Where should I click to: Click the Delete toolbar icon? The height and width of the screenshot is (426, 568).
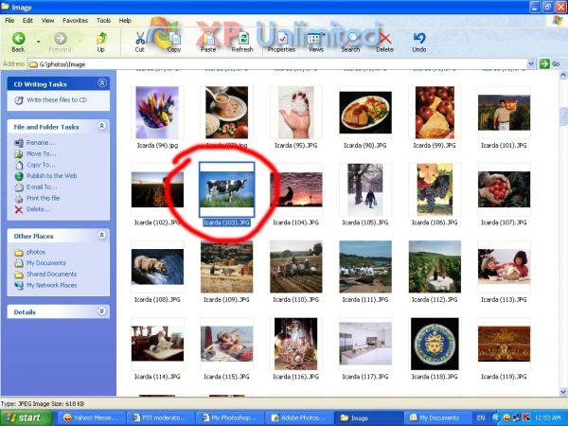point(384,42)
